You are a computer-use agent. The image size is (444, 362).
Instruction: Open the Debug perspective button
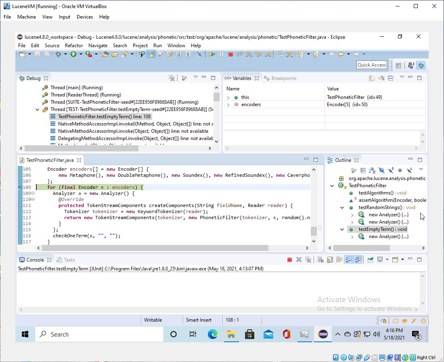421,65
